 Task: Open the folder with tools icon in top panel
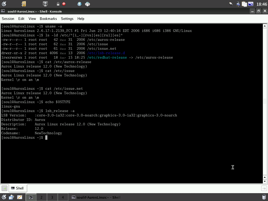coord(24,4)
